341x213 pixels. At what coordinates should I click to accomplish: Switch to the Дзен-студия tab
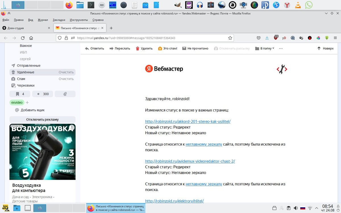(x=26, y=28)
